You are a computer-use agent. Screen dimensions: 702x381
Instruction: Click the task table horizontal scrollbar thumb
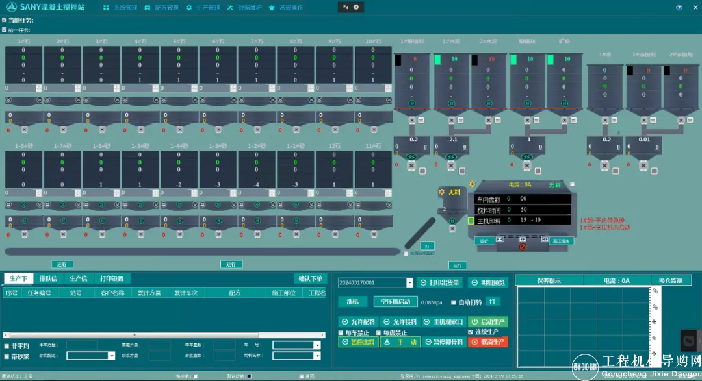point(134,335)
